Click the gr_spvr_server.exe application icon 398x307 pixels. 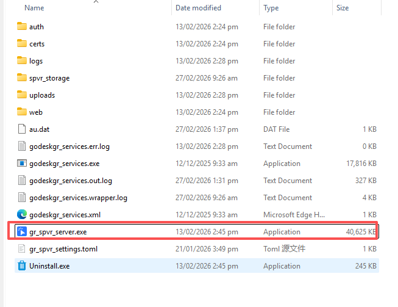coord(22,232)
